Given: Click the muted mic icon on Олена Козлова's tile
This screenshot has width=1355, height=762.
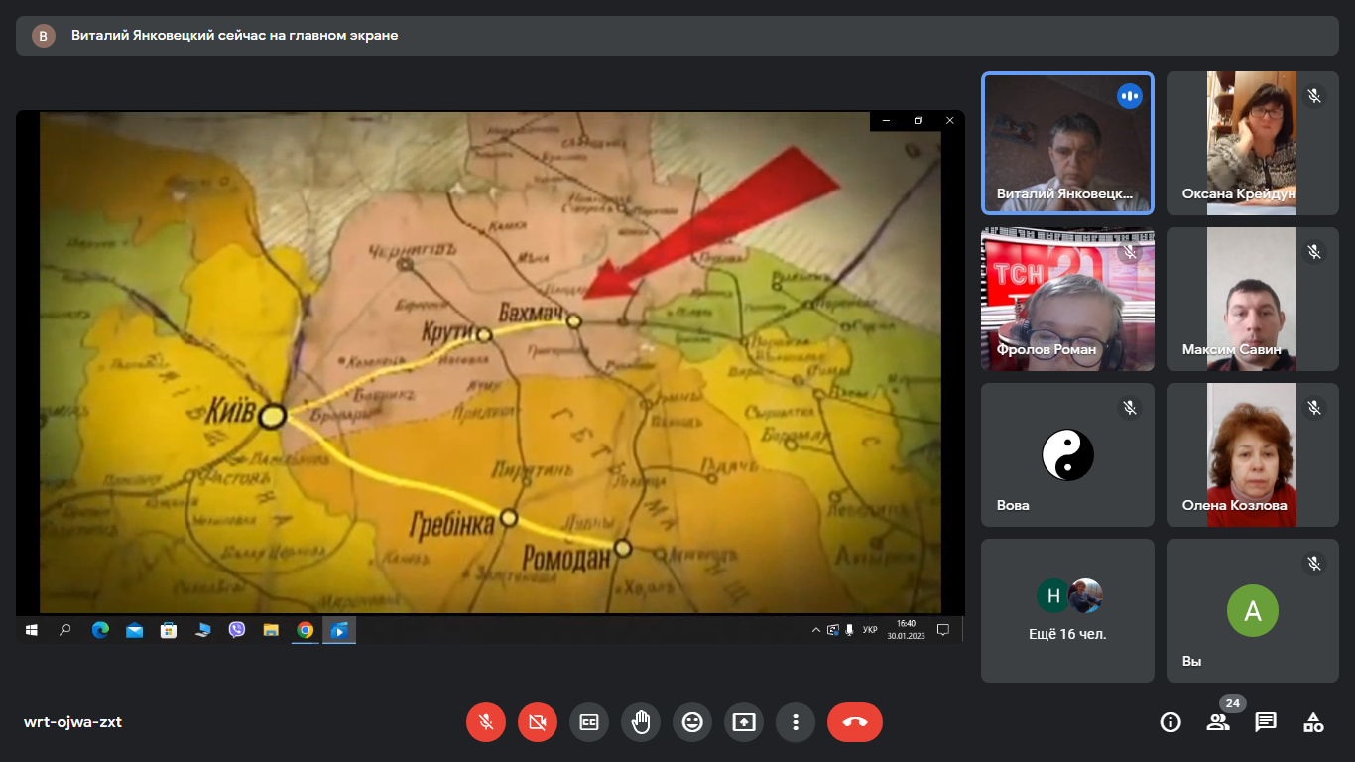Looking at the screenshot, I should (x=1314, y=408).
